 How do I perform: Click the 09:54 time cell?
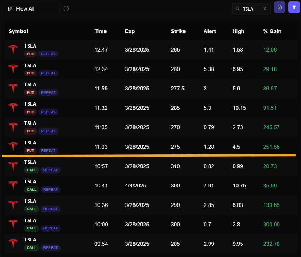[x=101, y=244]
